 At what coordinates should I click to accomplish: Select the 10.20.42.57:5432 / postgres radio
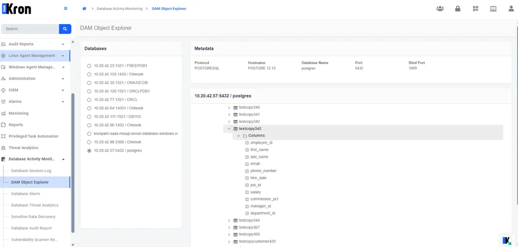coord(89,150)
